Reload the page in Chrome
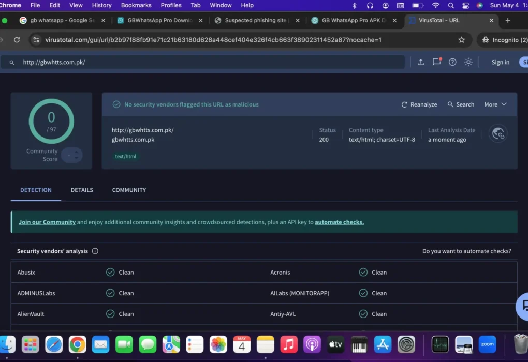The width and height of the screenshot is (528, 362). tap(17, 40)
